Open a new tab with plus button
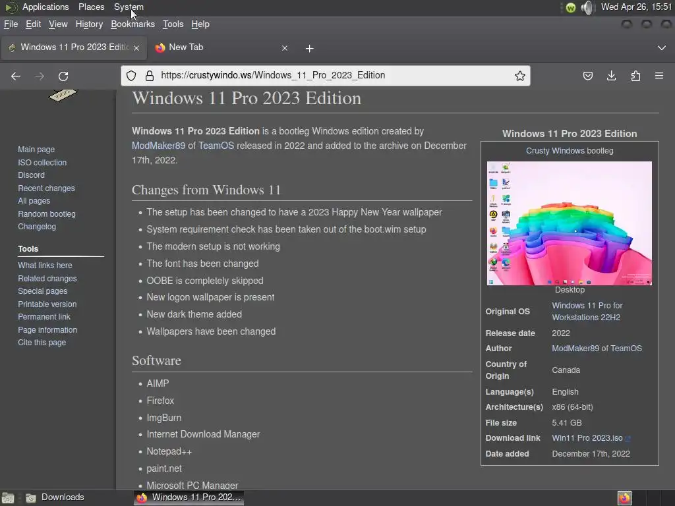 pos(310,49)
